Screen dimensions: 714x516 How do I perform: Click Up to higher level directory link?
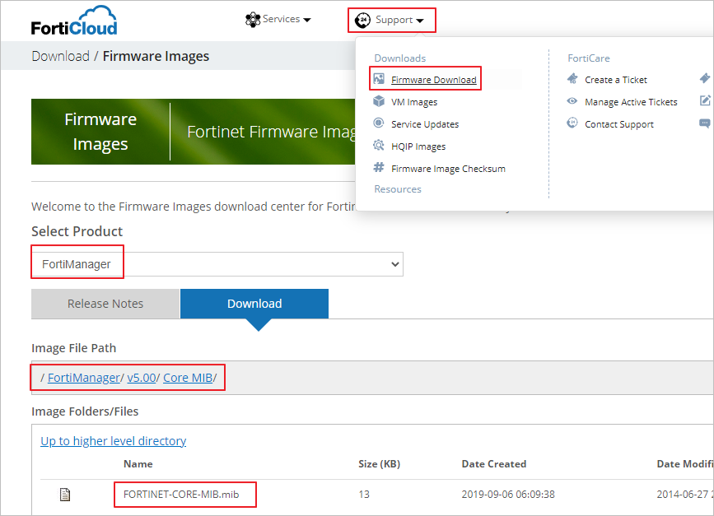(x=114, y=441)
